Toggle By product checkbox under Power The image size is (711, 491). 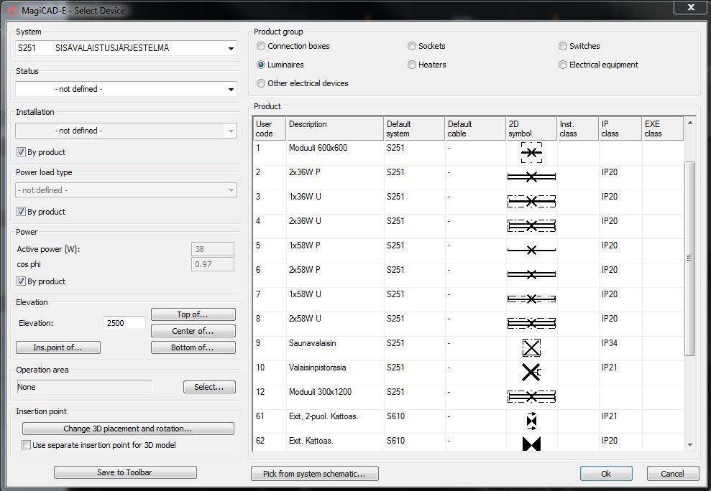[21, 281]
